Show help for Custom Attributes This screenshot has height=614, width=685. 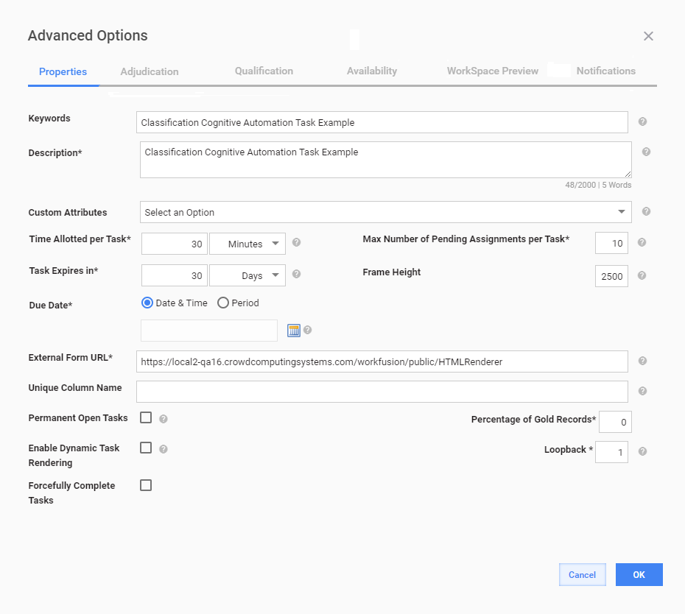coord(646,212)
